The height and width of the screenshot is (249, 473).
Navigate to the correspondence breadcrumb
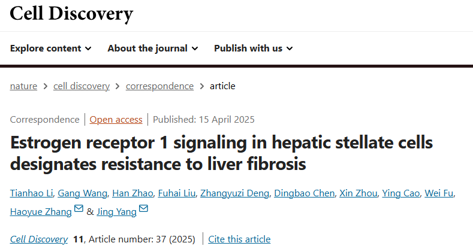point(159,86)
